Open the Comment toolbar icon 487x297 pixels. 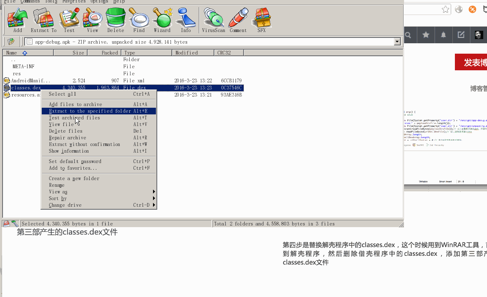238,20
